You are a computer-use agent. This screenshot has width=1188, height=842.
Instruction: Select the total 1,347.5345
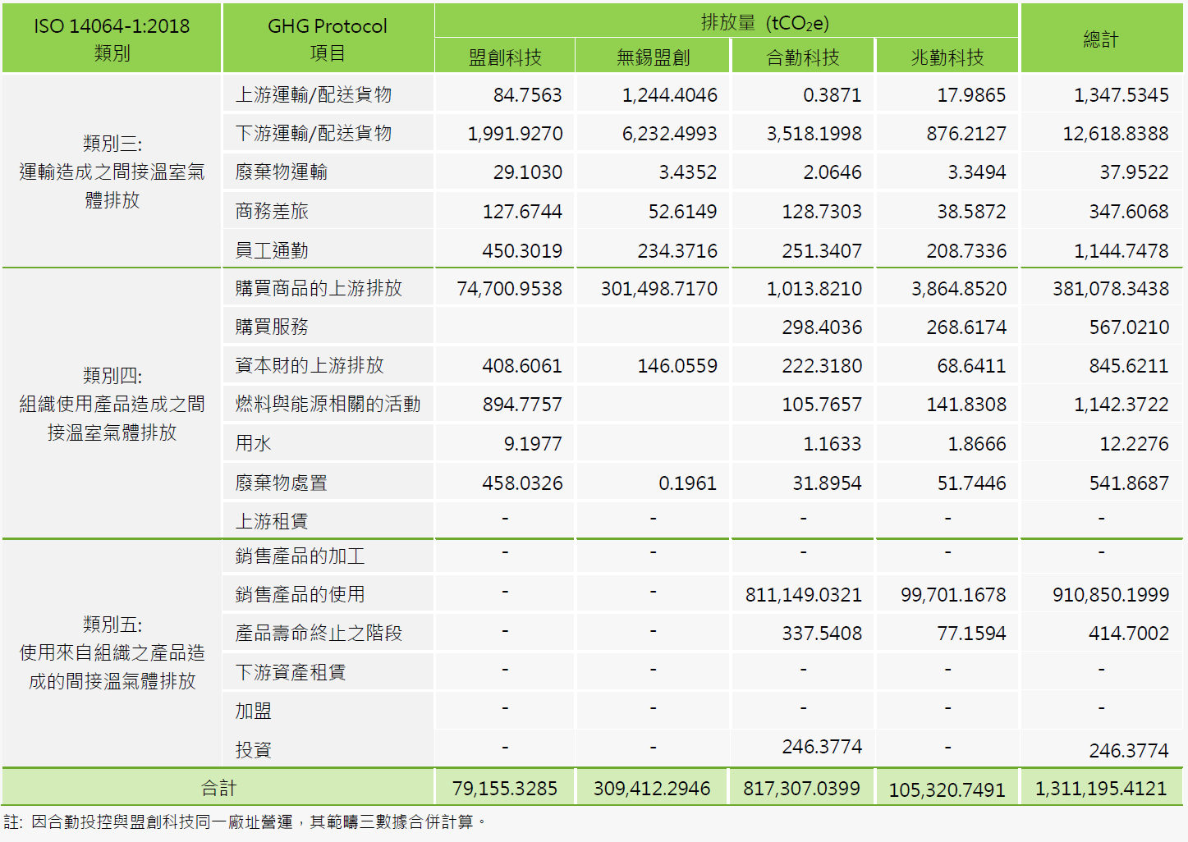(x=1121, y=95)
